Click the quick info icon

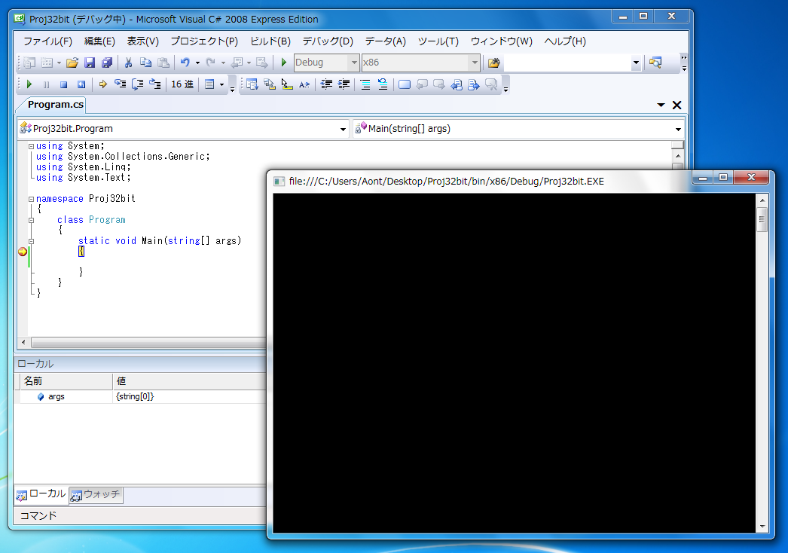click(x=287, y=84)
